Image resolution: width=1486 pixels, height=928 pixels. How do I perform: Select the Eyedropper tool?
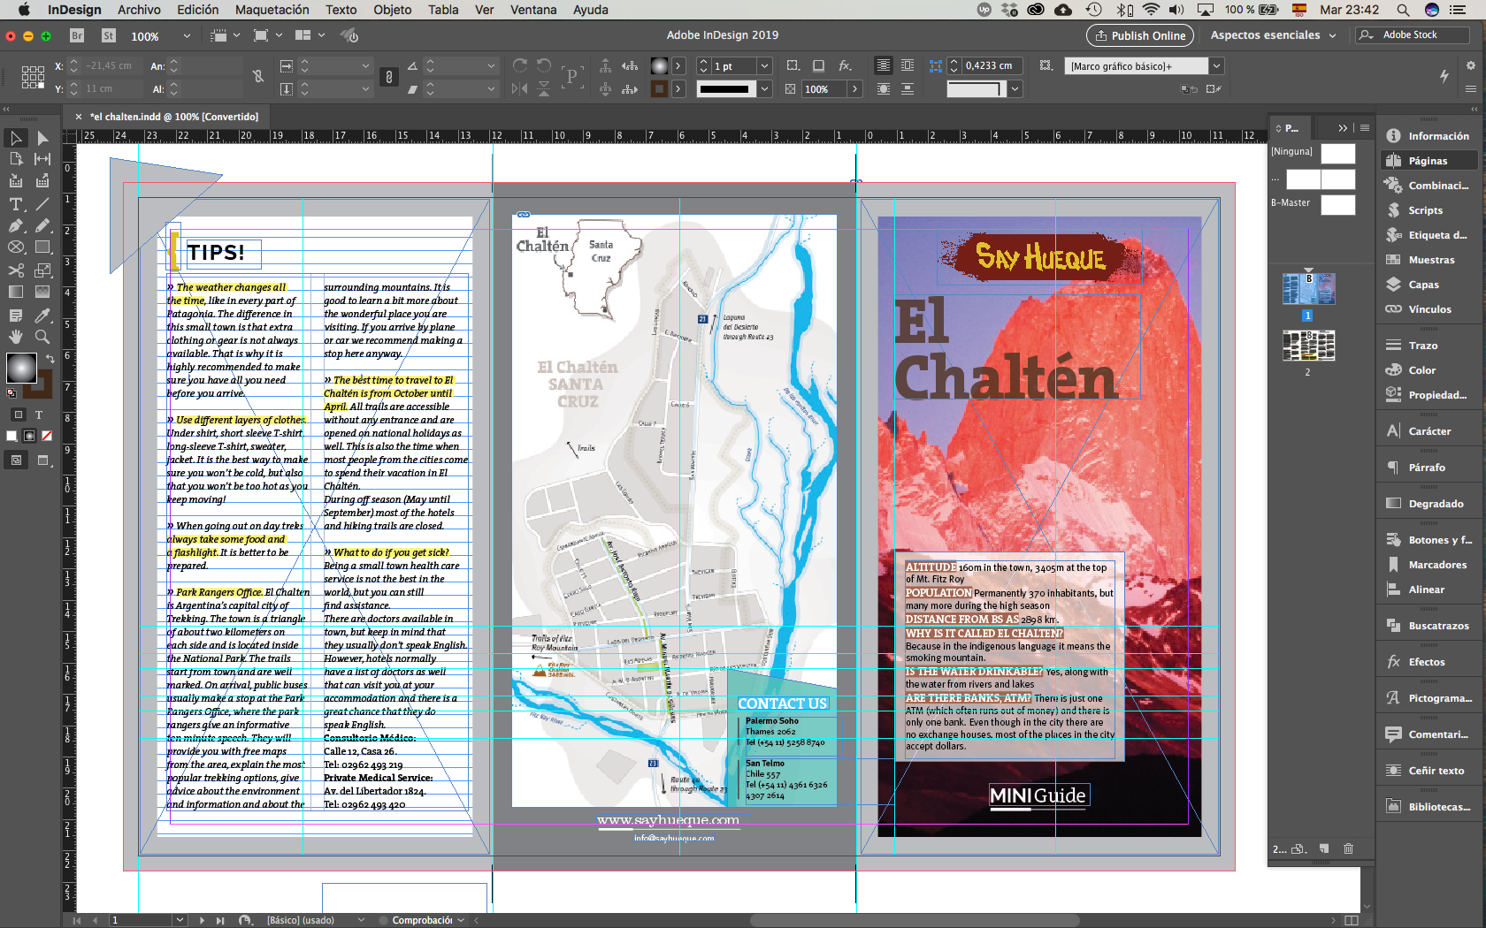tap(42, 316)
